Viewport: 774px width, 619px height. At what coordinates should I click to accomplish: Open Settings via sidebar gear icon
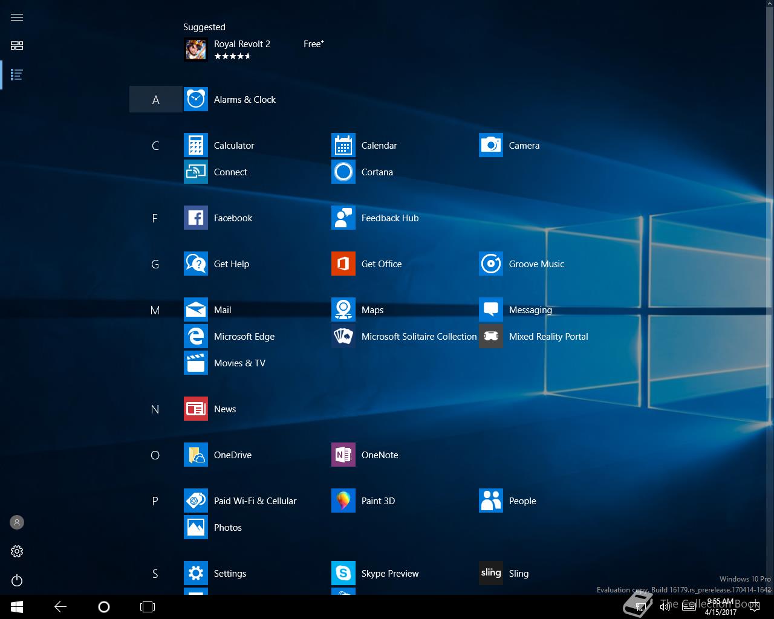point(17,551)
